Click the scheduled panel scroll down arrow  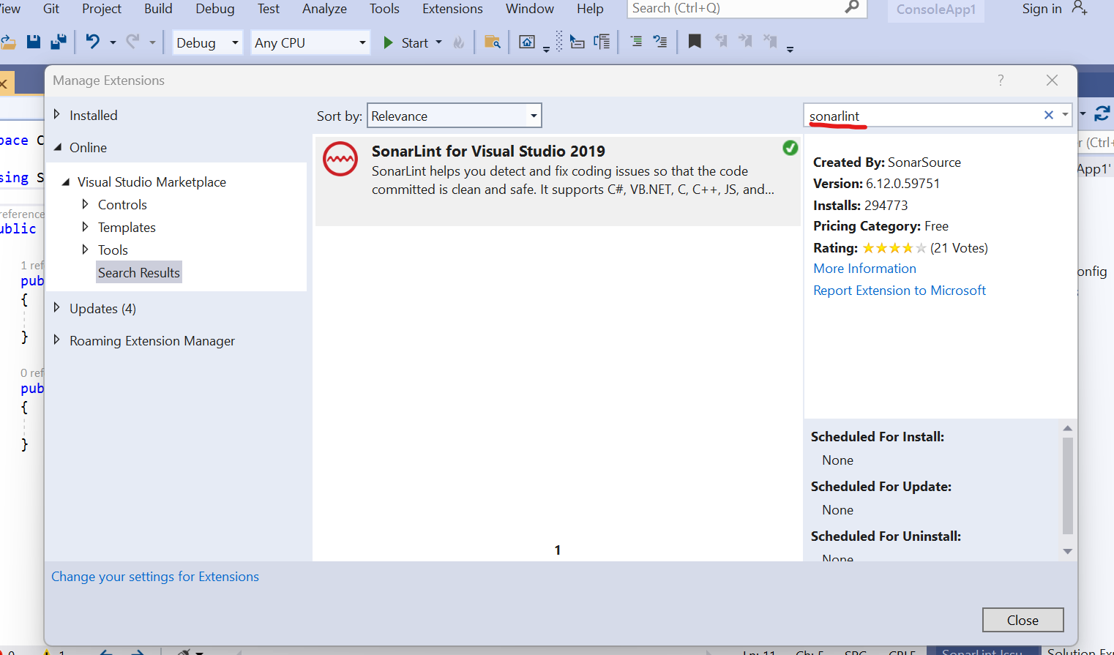click(1067, 552)
